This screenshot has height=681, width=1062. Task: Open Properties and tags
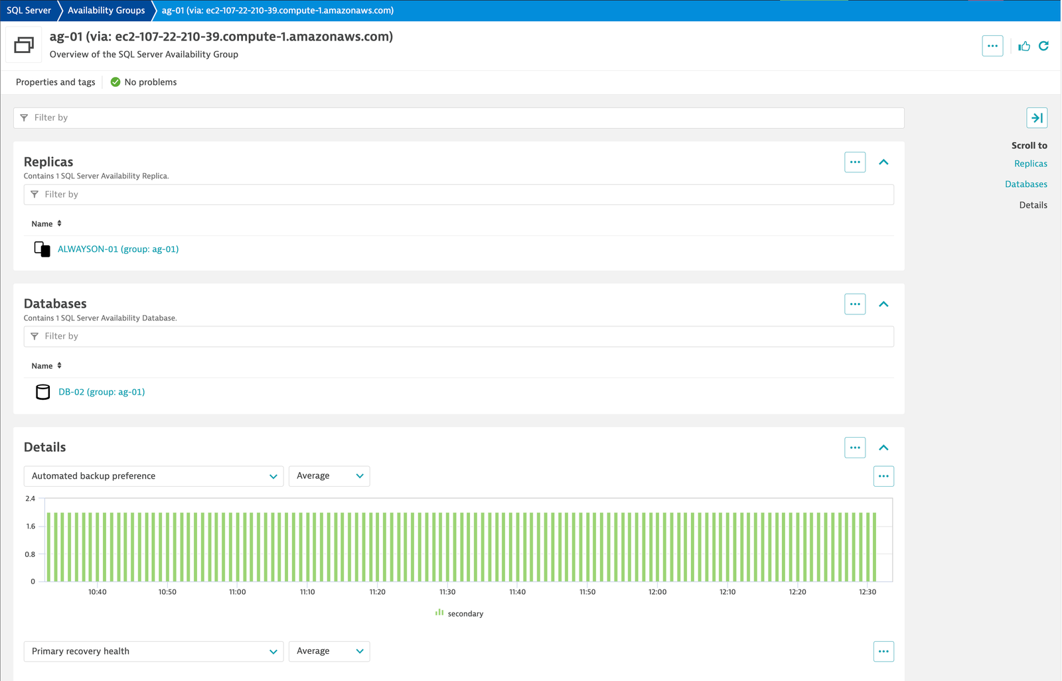pyautogui.click(x=56, y=82)
